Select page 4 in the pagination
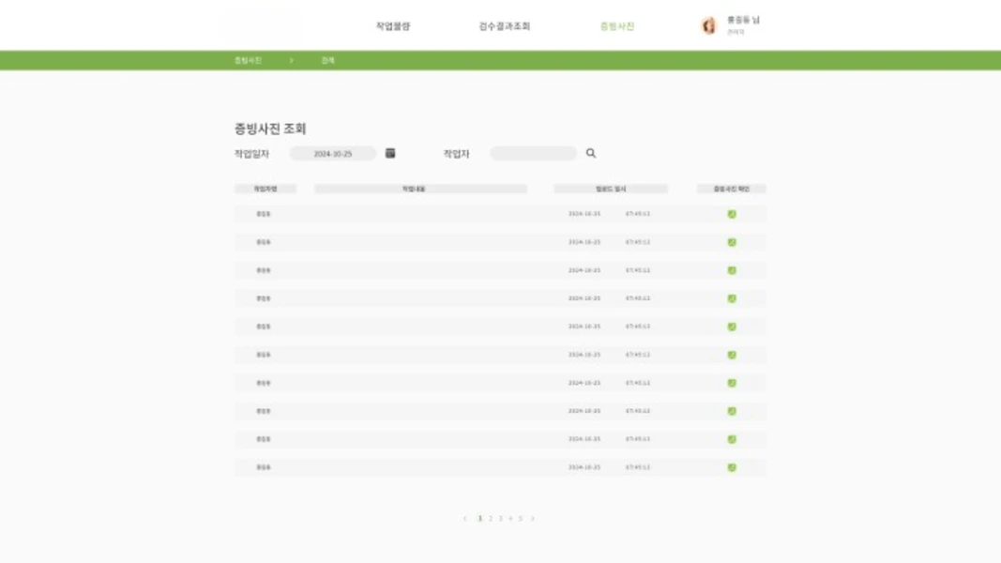The width and height of the screenshot is (1001, 563). 510,518
